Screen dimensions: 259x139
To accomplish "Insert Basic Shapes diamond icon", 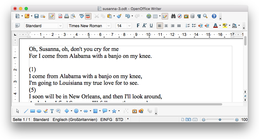I will pos(67,111).
